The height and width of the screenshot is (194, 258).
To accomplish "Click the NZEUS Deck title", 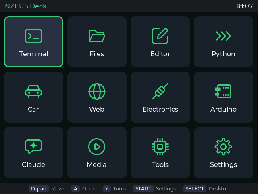I will (26, 6).
